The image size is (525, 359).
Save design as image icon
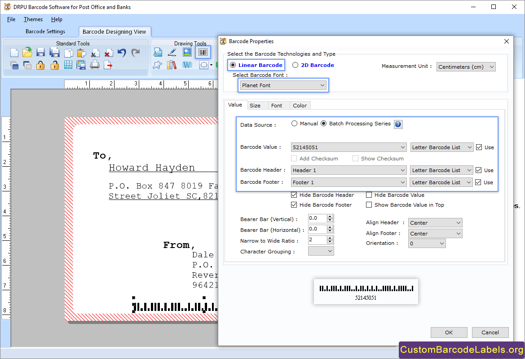pos(81,65)
